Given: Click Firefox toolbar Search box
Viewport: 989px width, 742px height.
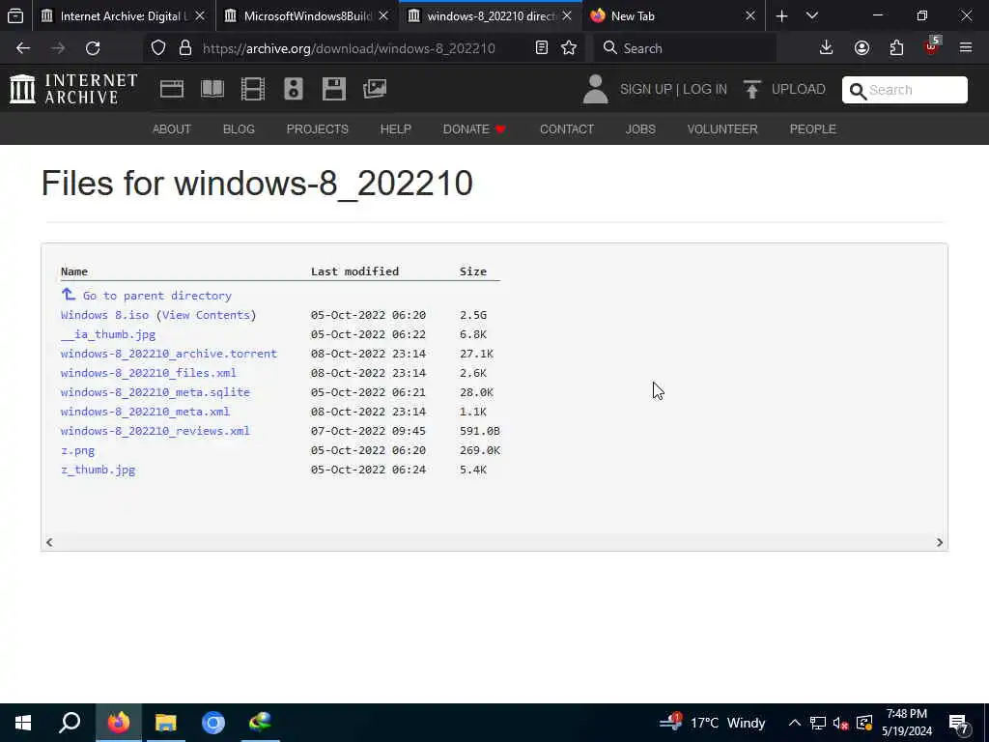Looking at the screenshot, I should tap(685, 48).
